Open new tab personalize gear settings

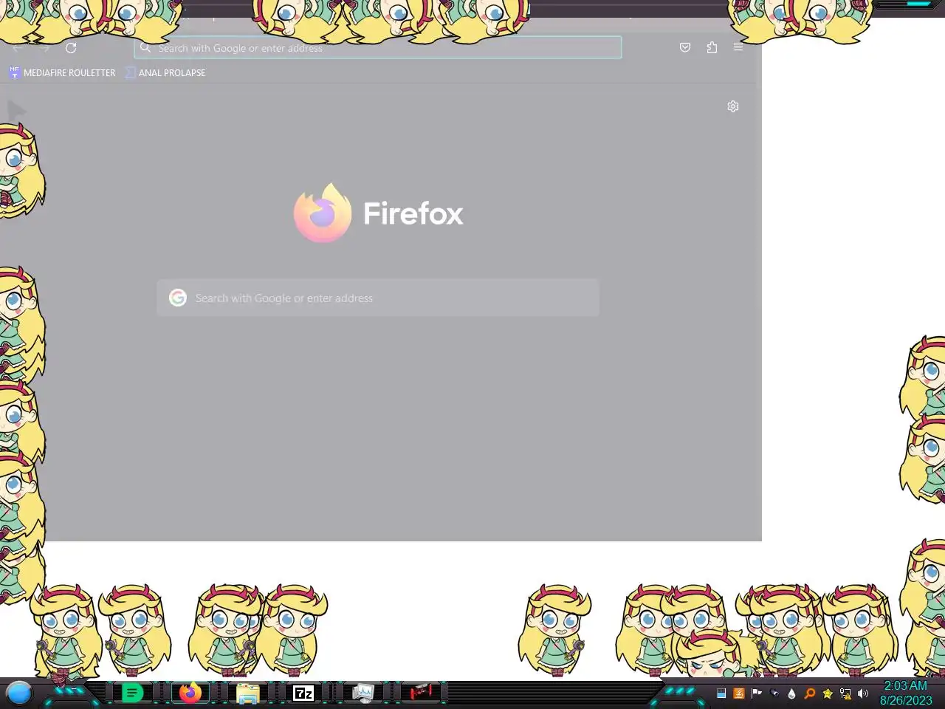coord(733,106)
